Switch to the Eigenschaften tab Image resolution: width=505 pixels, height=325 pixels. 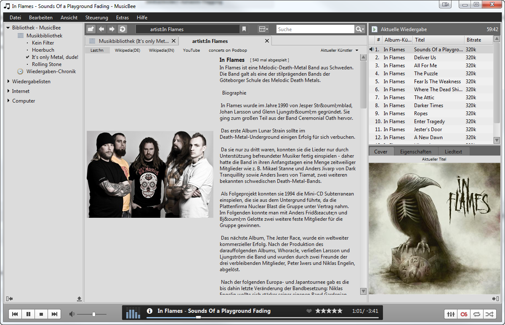click(x=416, y=151)
